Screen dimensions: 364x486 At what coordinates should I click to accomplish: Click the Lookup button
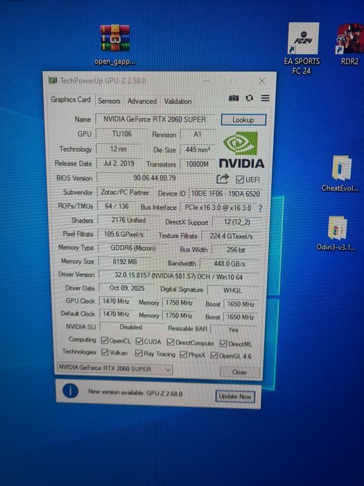pos(243,120)
